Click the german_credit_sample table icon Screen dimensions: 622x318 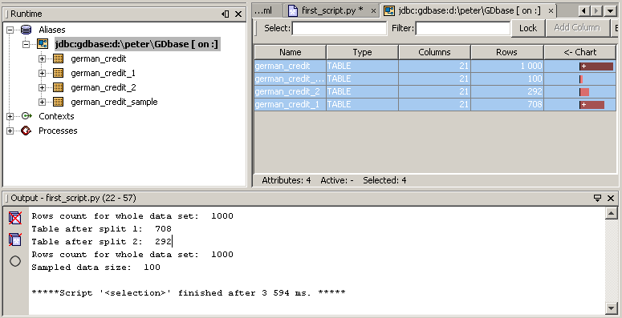[59, 102]
